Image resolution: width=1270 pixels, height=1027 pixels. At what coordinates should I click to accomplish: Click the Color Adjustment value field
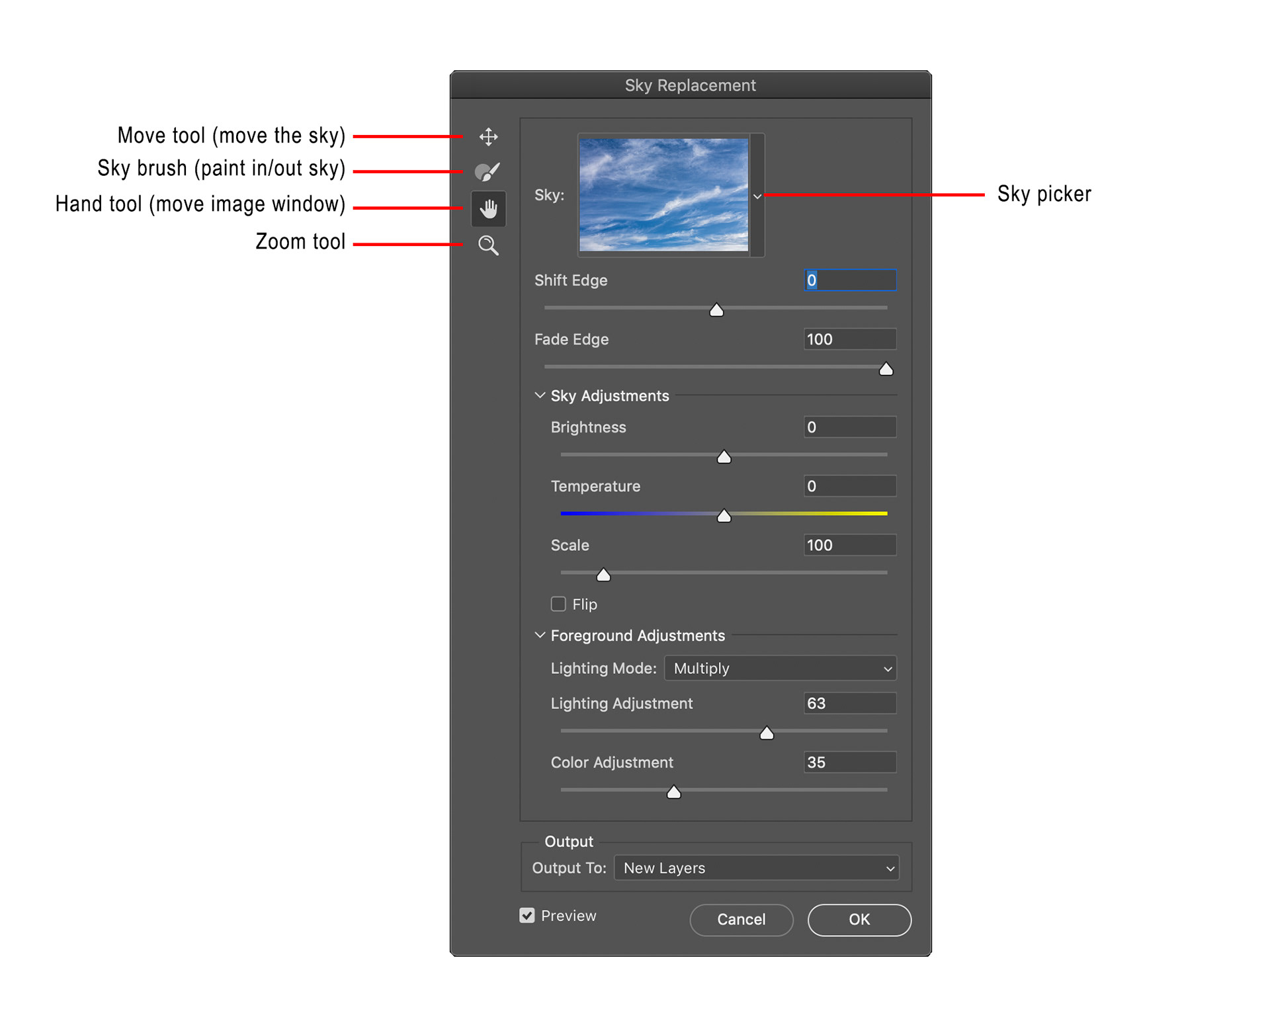pos(849,762)
